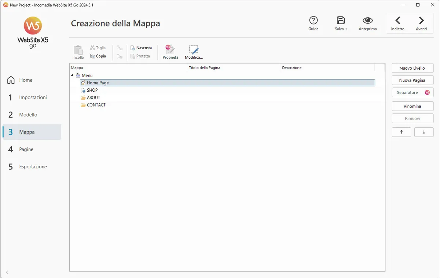
Task: Select the ABOUT folder level
Action: tap(93, 98)
